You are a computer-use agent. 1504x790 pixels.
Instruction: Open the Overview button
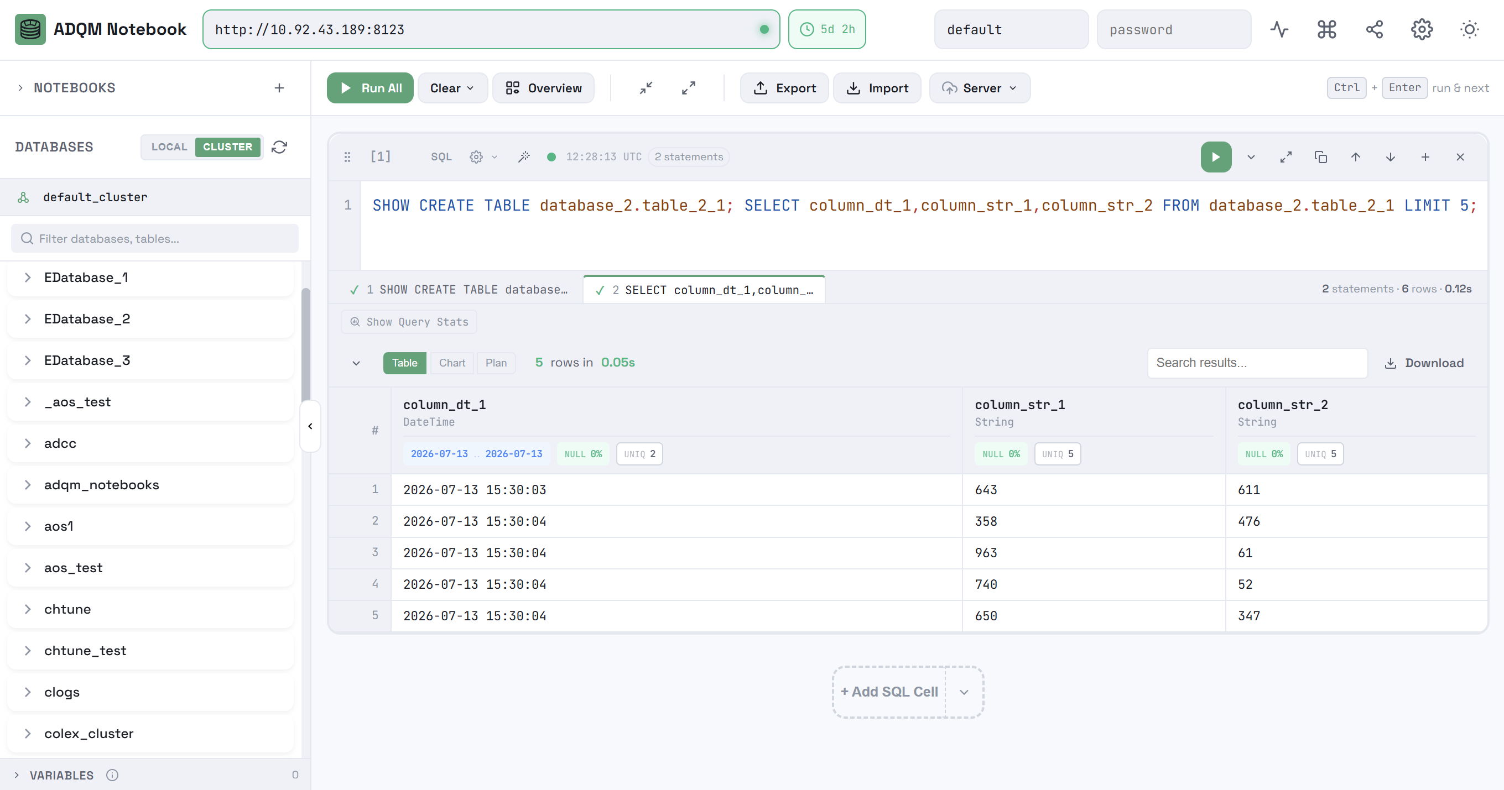click(x=544, y=88)
